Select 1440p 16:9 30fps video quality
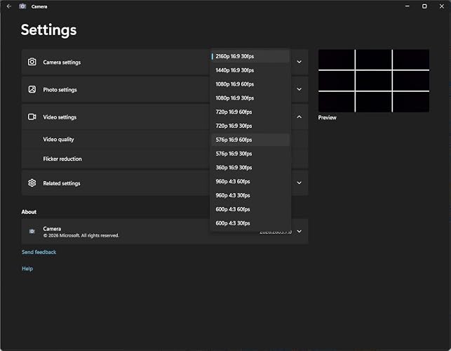The image size is (451, 351). 250,70
